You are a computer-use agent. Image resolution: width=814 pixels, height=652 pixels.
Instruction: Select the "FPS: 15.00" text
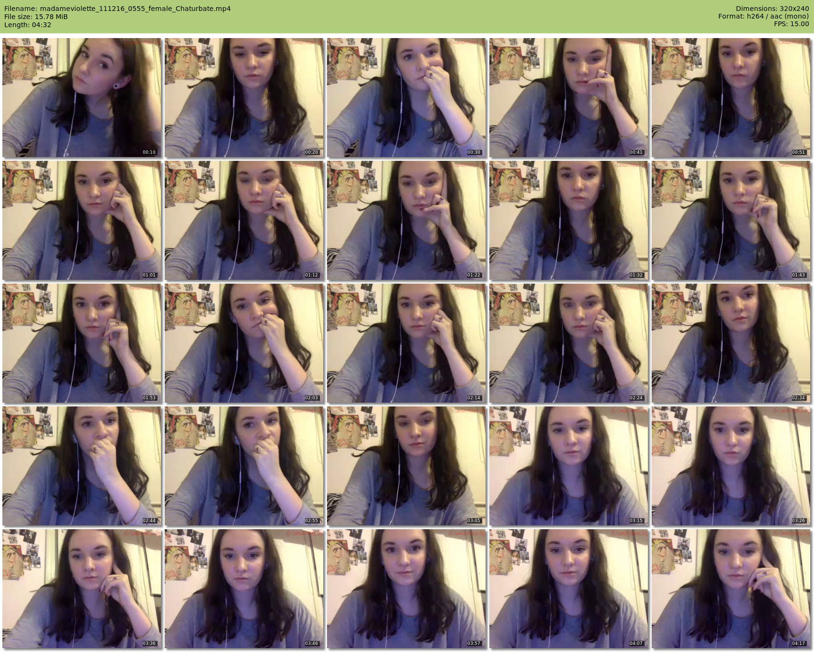792,24
